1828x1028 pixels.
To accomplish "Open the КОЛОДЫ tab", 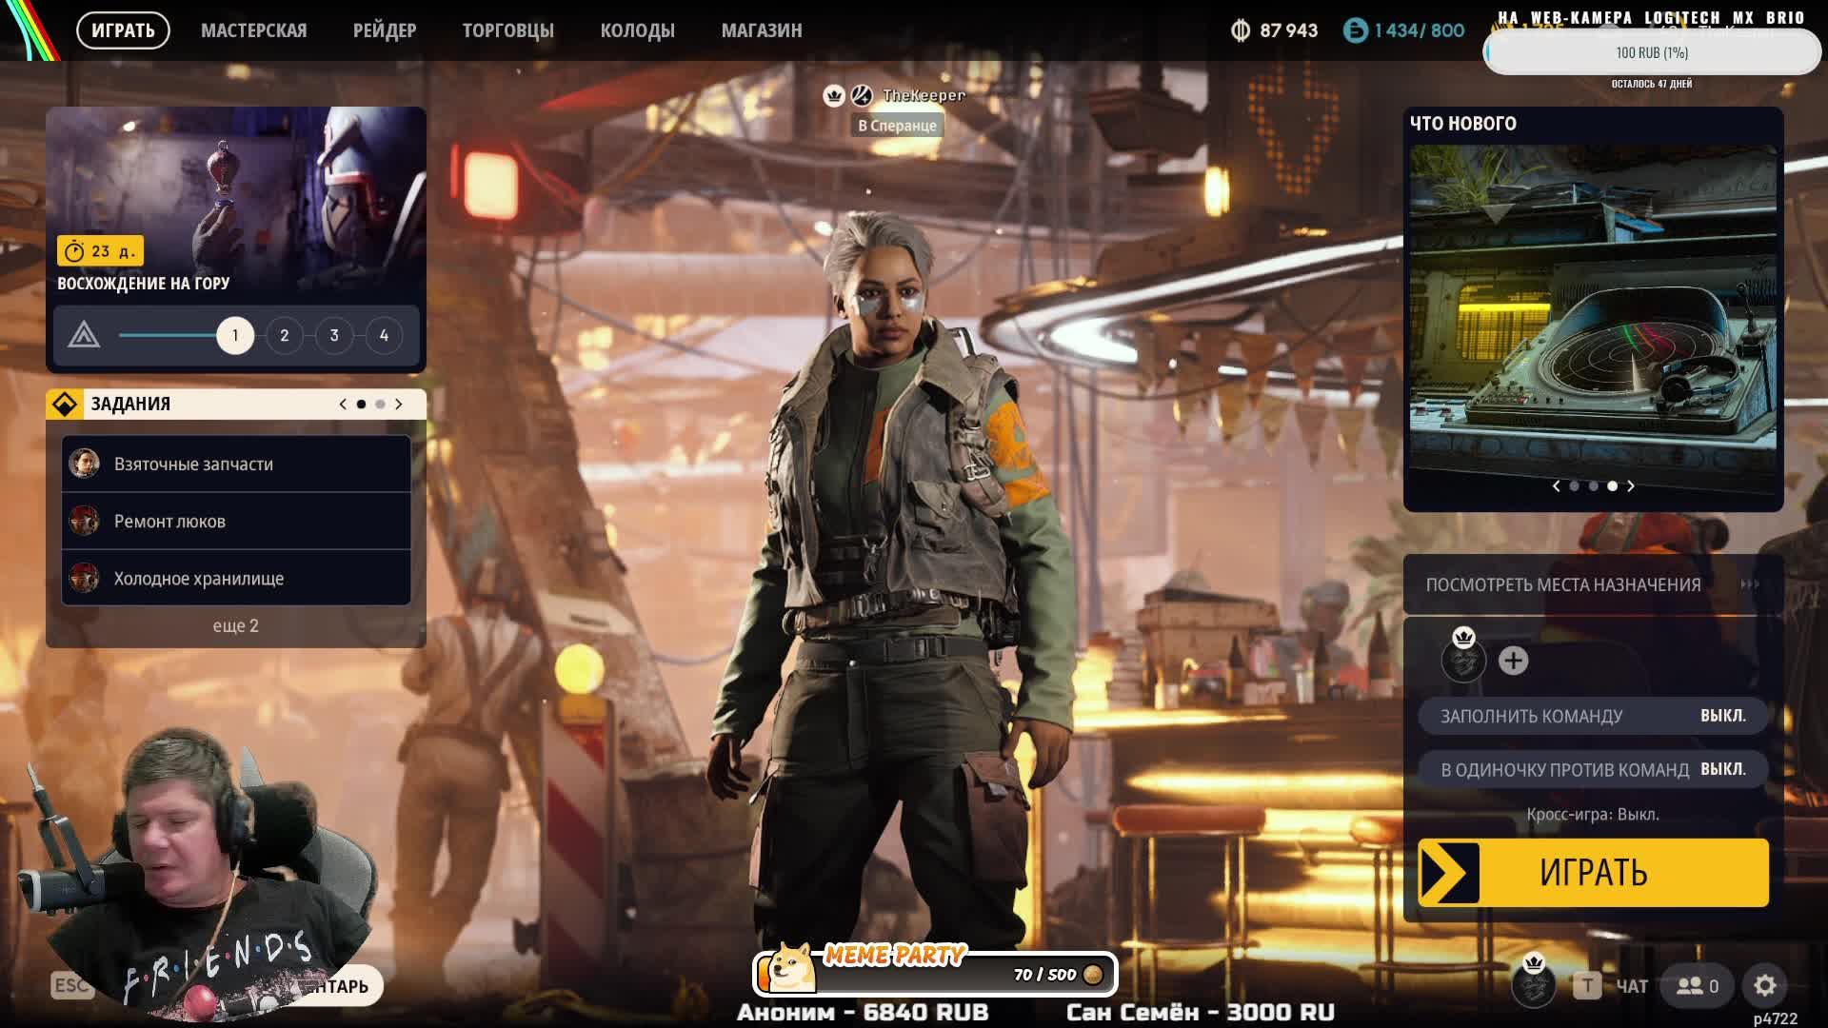I will [638, 30].
